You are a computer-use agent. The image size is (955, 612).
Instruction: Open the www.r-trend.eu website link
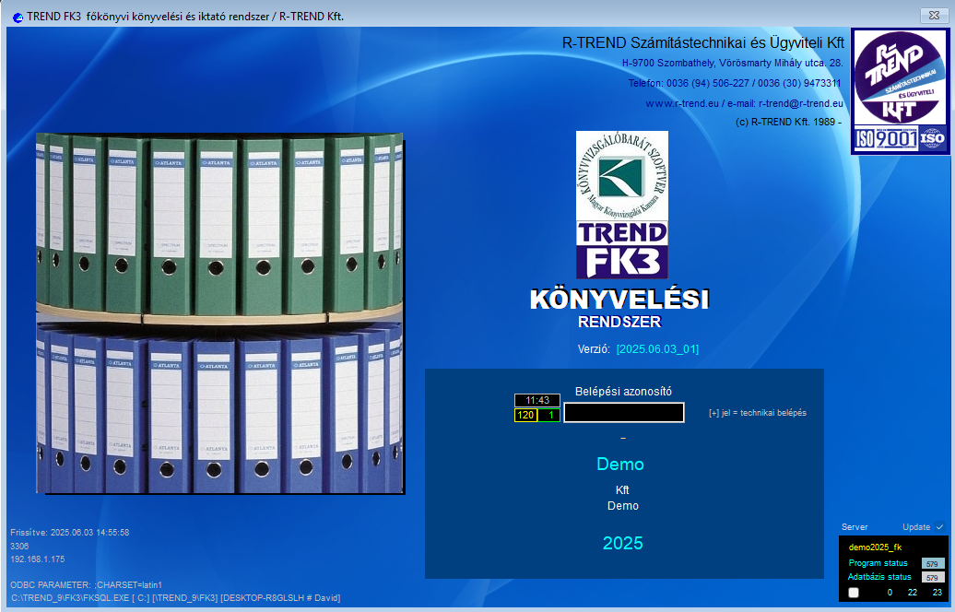(x=682, y=103)
